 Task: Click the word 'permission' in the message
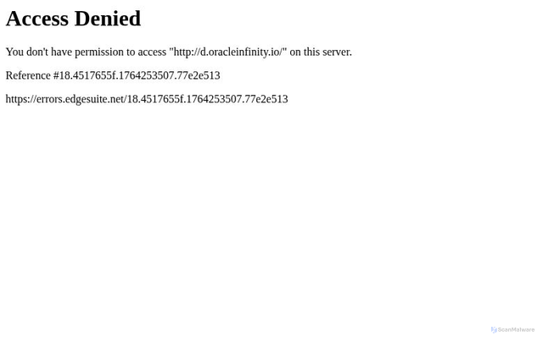click(99, 52)
